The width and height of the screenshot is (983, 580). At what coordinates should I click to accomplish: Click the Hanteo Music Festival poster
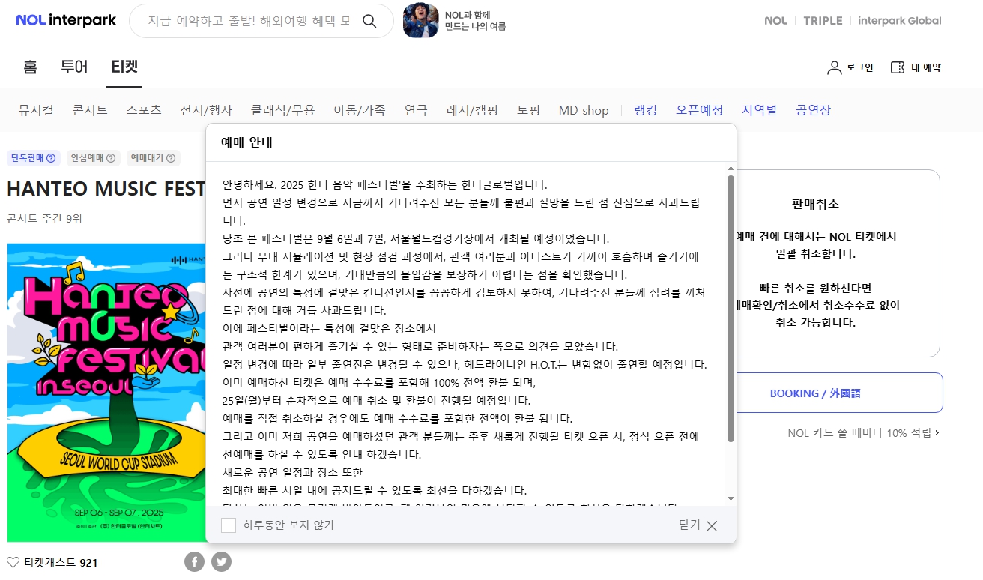[x=106, y=392]
